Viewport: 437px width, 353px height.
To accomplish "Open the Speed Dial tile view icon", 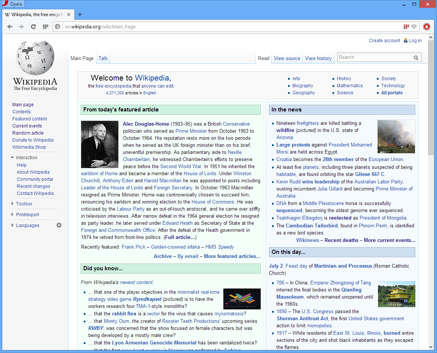I will 45,26.
